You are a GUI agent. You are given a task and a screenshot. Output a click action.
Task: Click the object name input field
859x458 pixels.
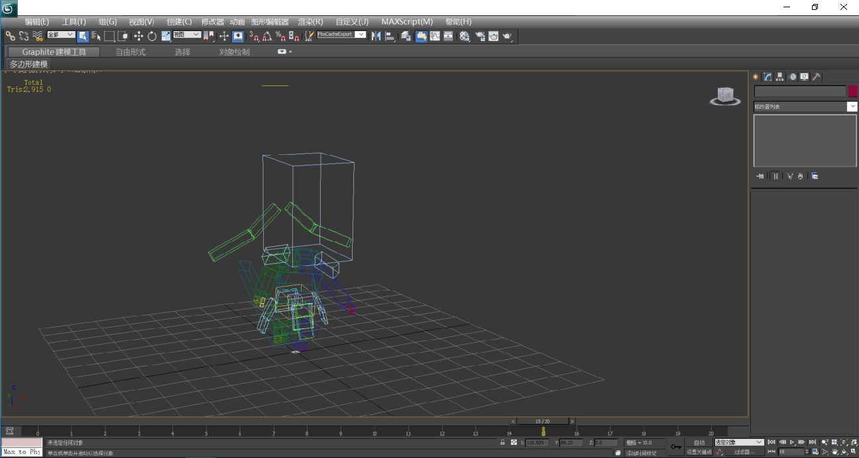coord(800,91)
